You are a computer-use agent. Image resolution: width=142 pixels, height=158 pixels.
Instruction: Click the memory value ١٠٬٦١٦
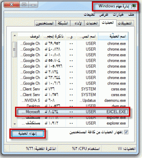[52, 83]
